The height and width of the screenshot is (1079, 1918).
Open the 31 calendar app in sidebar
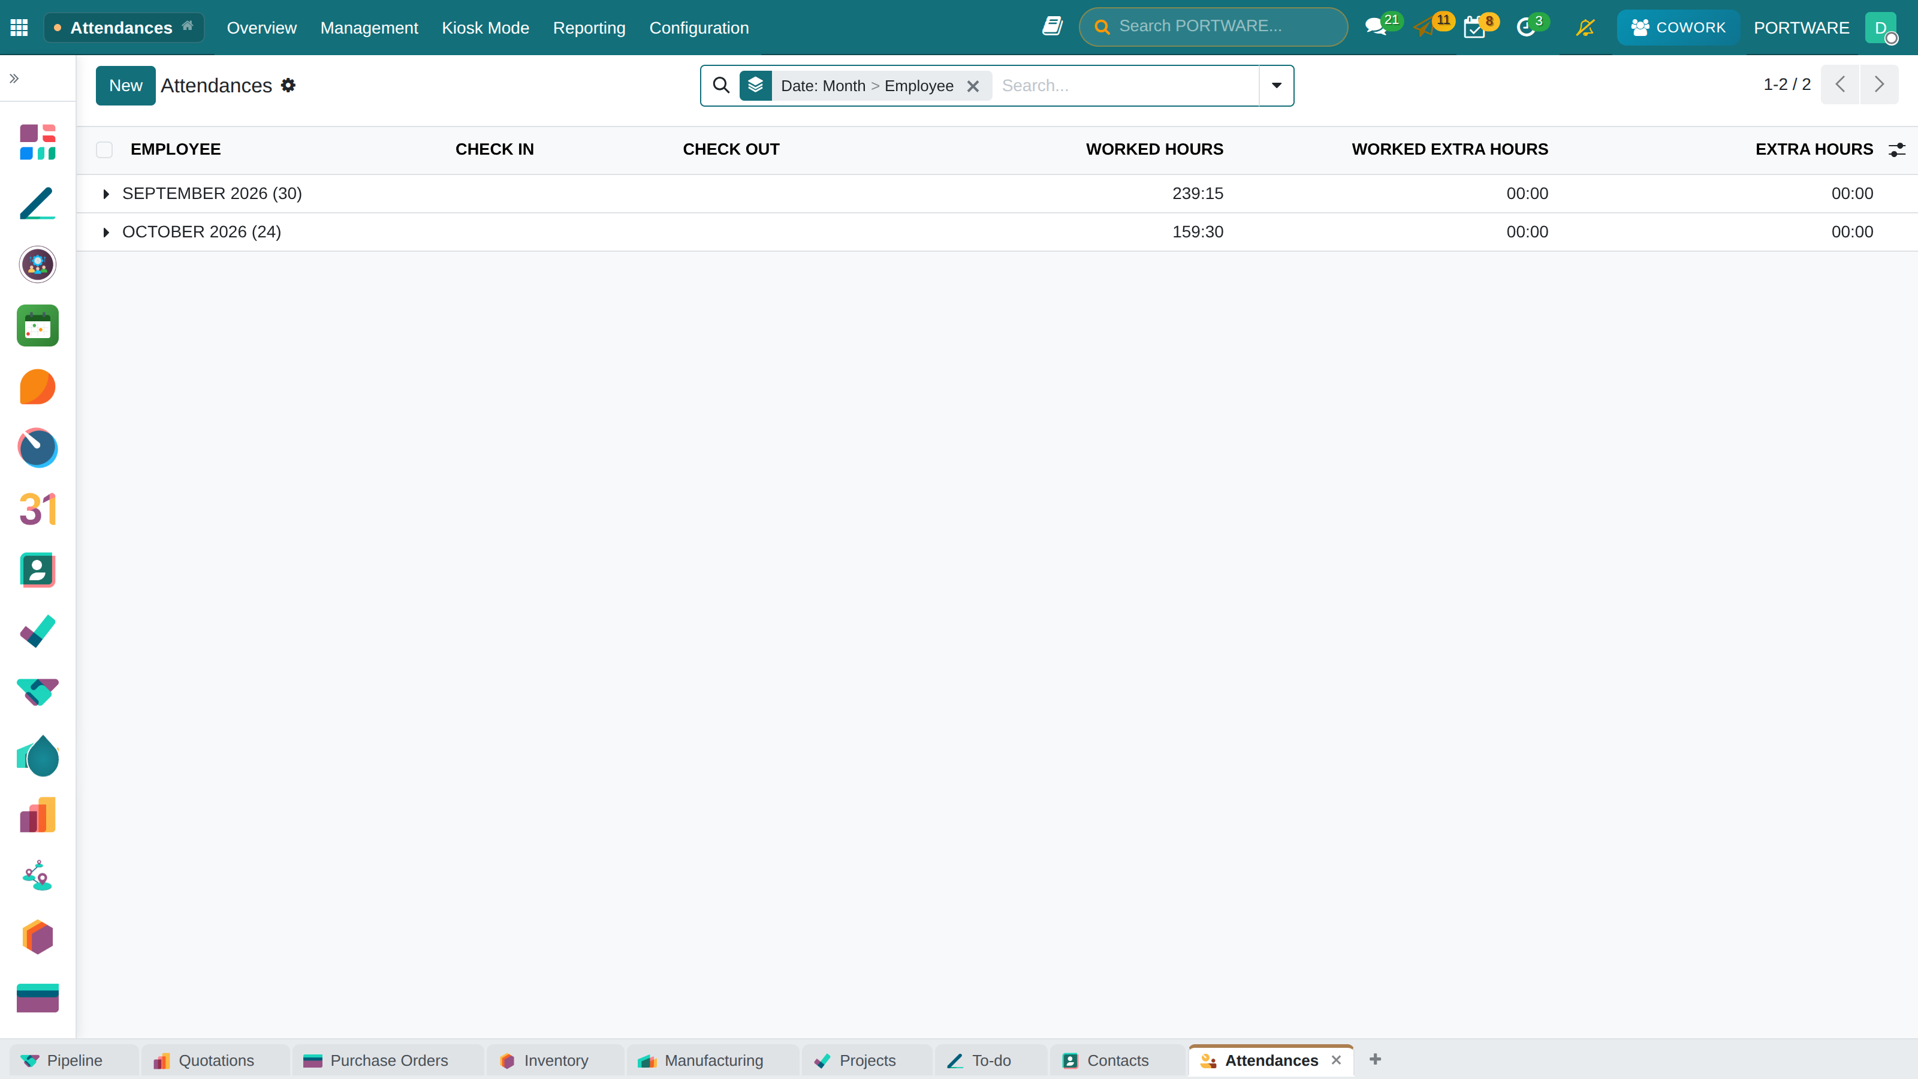click(x=37, y=510)
